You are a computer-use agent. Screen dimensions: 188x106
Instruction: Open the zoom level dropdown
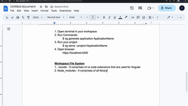[x=37, y=17]
